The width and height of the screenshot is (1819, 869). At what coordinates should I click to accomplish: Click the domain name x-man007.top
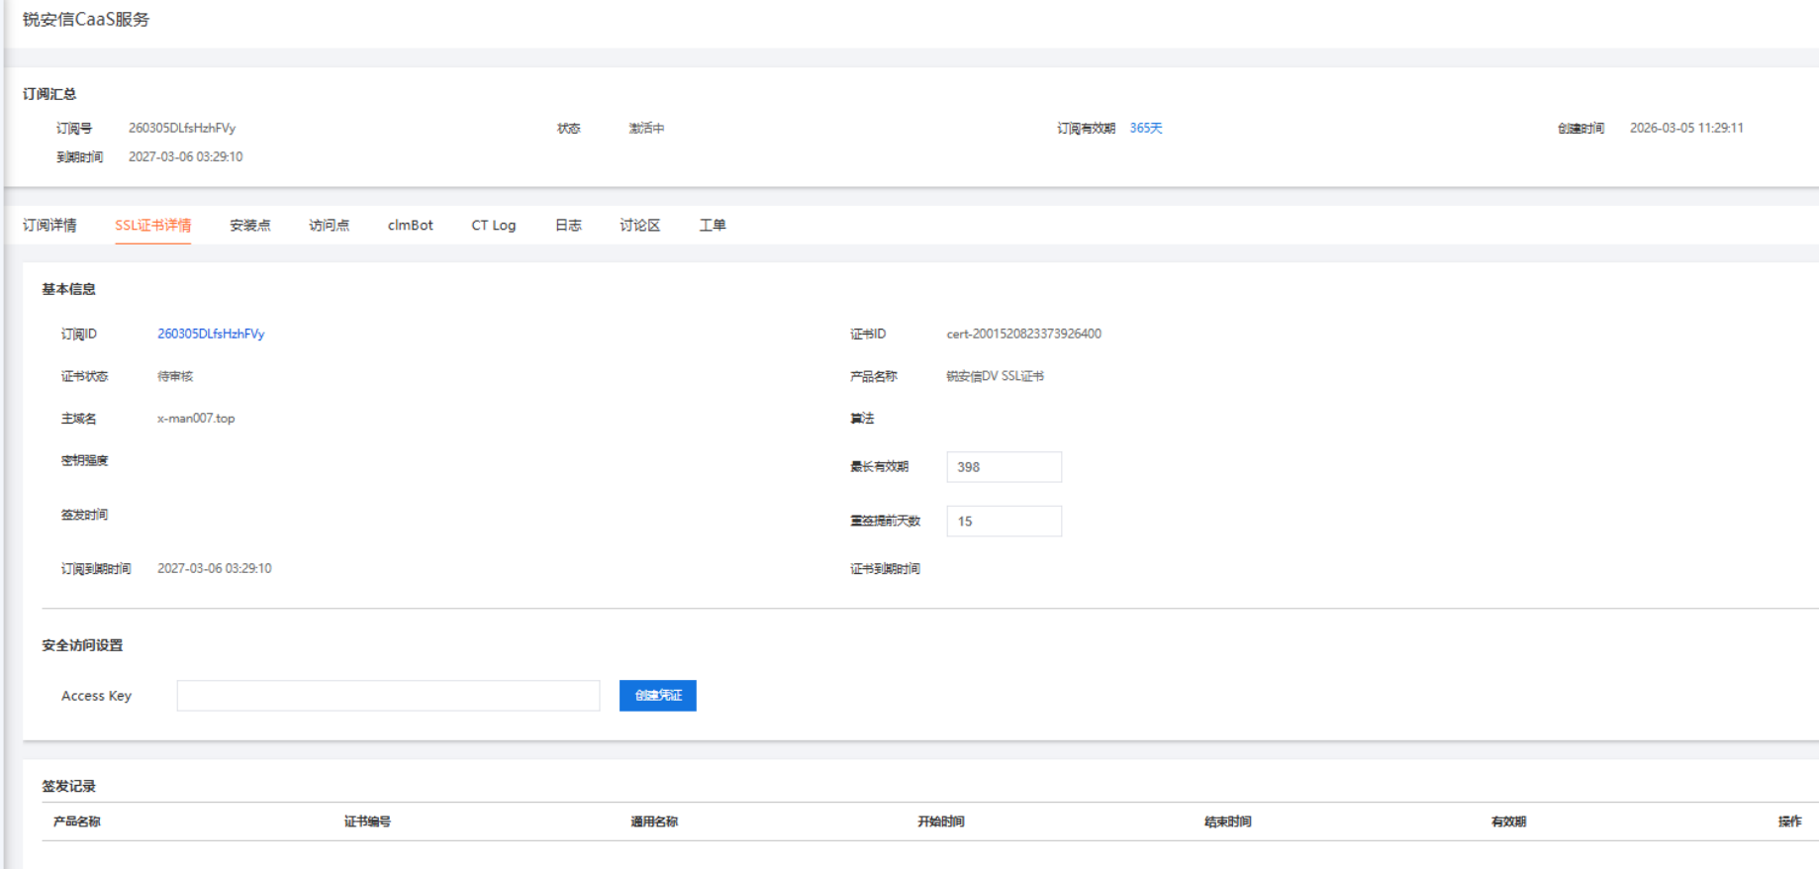tap(196, 418)
